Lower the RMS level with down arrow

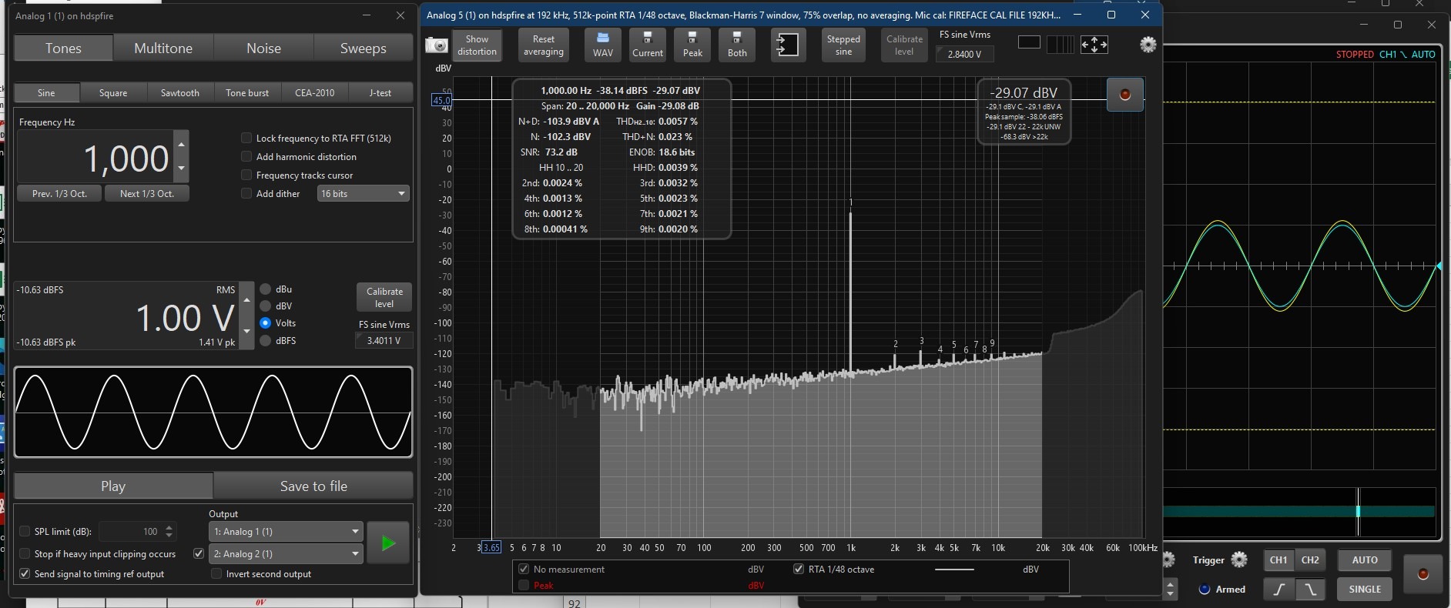pyautogui.click(x=246, y=332)
